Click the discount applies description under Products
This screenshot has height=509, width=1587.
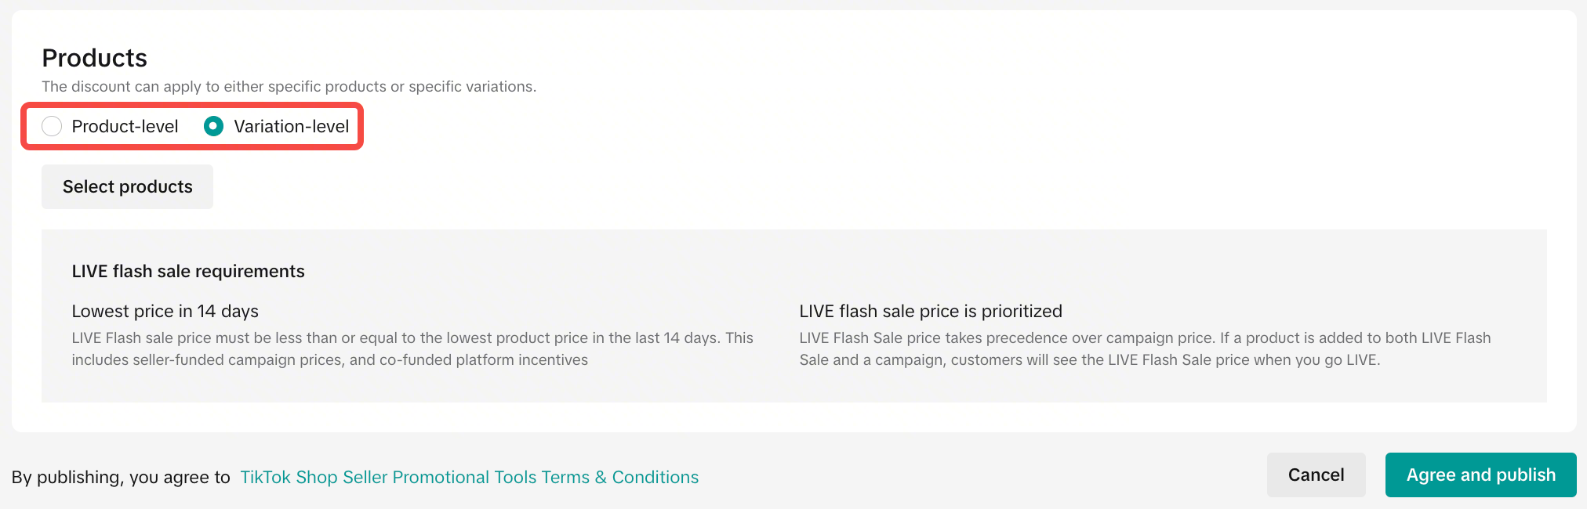(289, 86)
